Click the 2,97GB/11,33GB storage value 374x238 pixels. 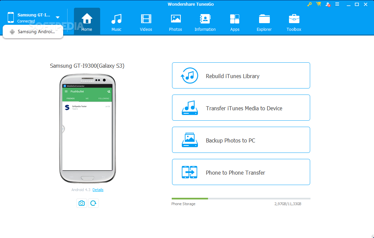pyautogui.click(x=288, y=204)
